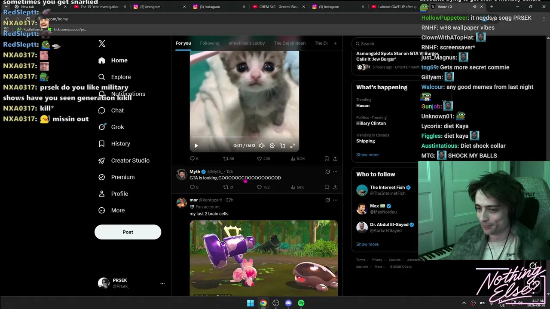Open the Explore page from the sidebar
Screen dimensions: 550x309
coord(114,77)
